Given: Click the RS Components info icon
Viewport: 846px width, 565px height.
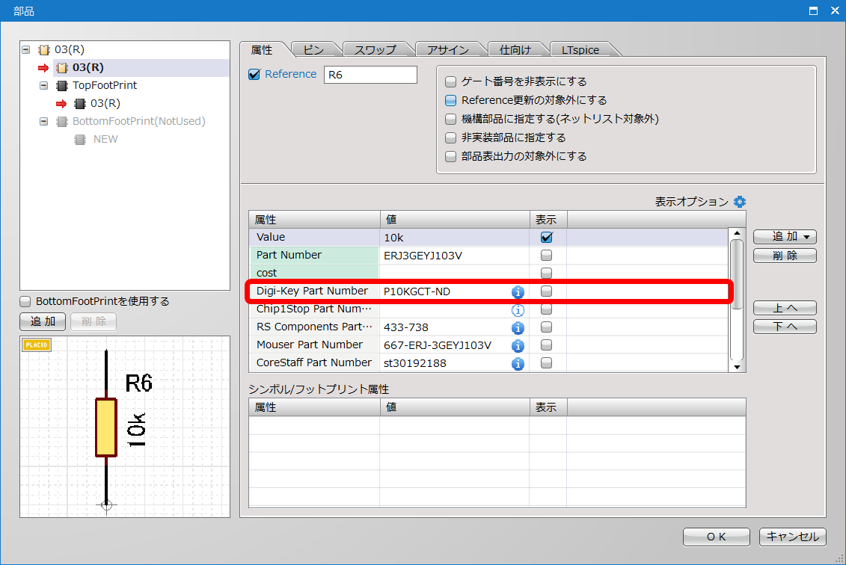Looking at the screenshot, I should click(x=518, y=327).
